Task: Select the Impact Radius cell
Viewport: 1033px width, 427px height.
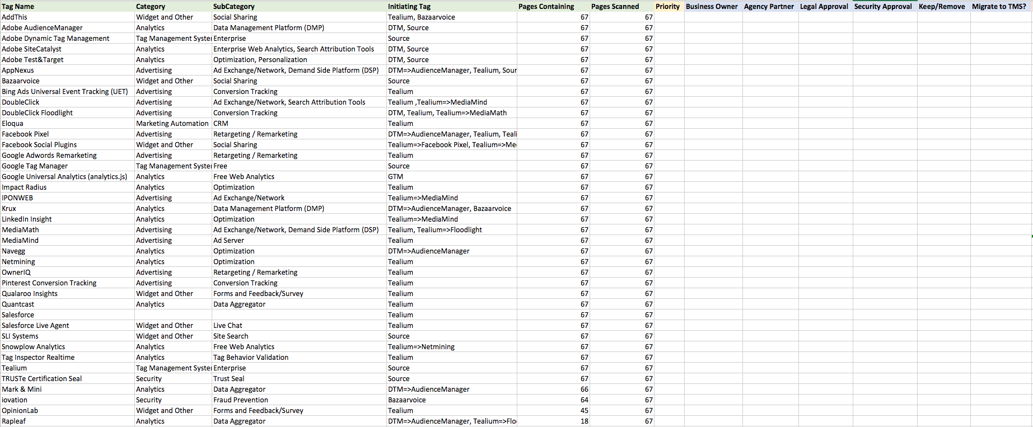Action: pyautogui.click(x=67, y=187)
